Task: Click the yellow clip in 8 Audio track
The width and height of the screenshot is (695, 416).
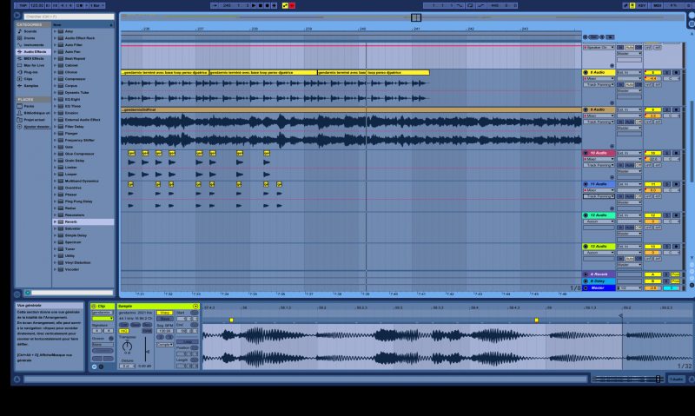Action: tap(165, 72)
